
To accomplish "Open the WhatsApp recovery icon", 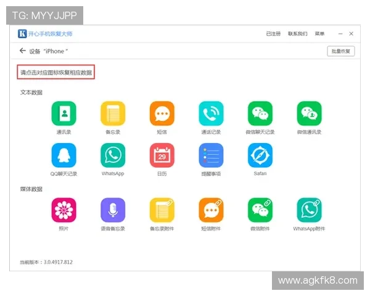I will pos(113,155).
